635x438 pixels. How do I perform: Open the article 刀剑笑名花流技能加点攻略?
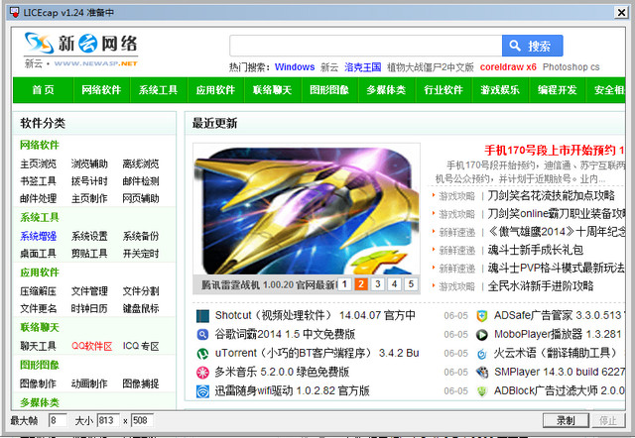click(x=552, y=196)
